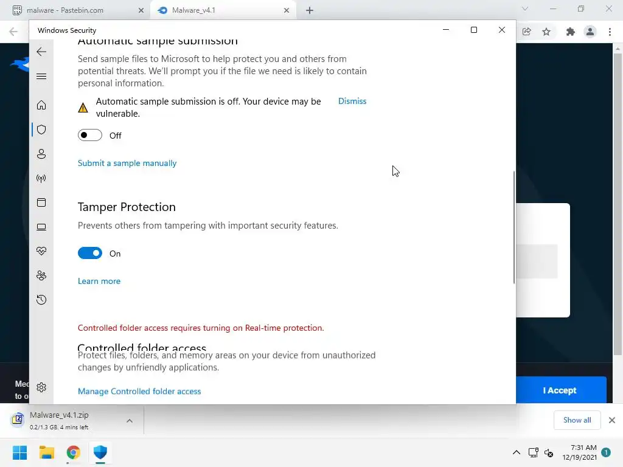Open Chrome extensions puzzle icon

pyautogui.click(x=571, y=32)
